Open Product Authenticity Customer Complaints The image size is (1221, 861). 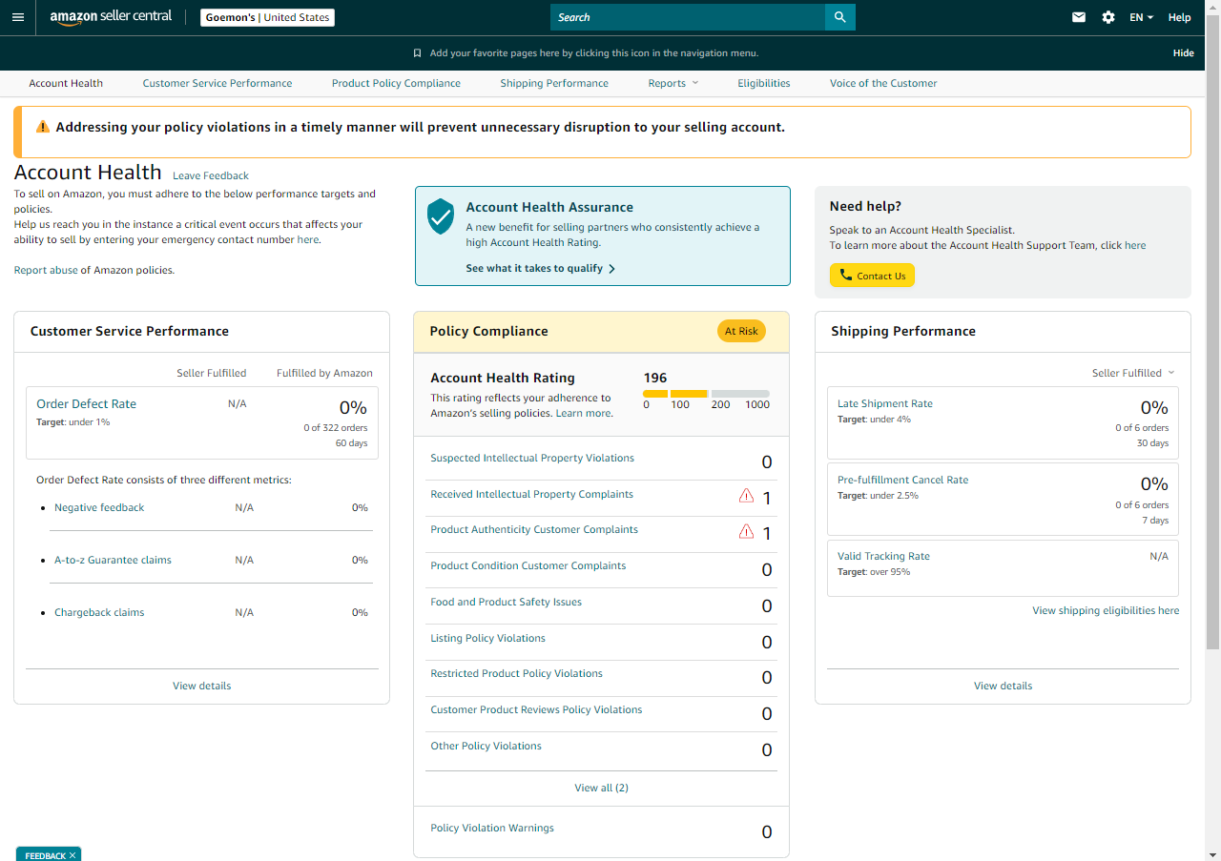(534, 530)
